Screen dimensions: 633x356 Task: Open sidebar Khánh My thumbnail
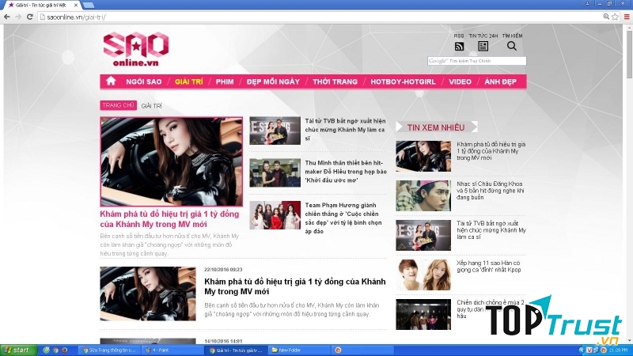coord(423,156)
